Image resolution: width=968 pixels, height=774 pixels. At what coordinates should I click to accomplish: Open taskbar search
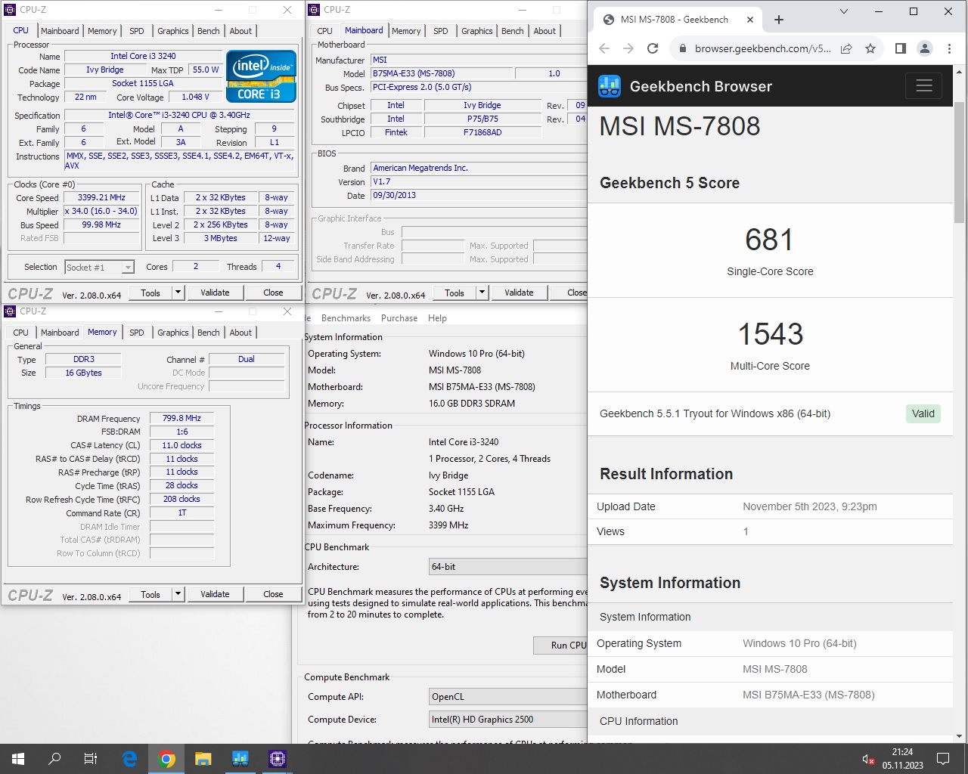pyautogui.click(x=54, y=759)
